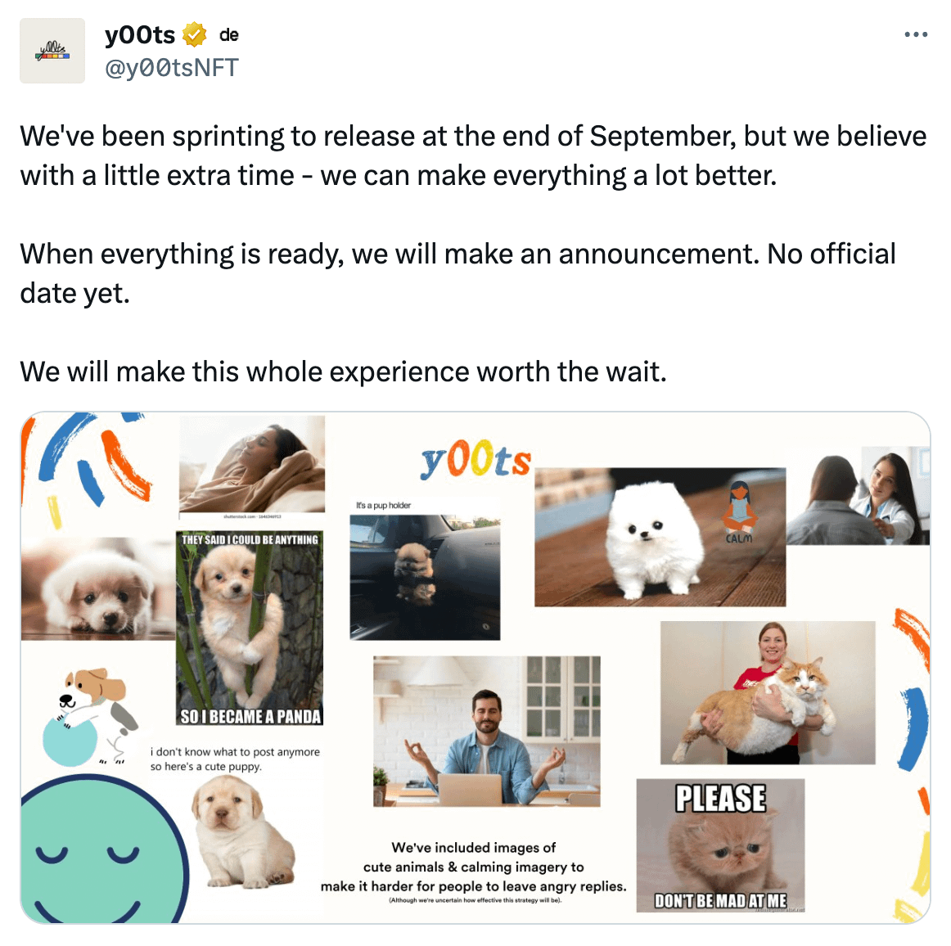
Task: Open the three-dot more options menu
Action: [x=915, y=34]
